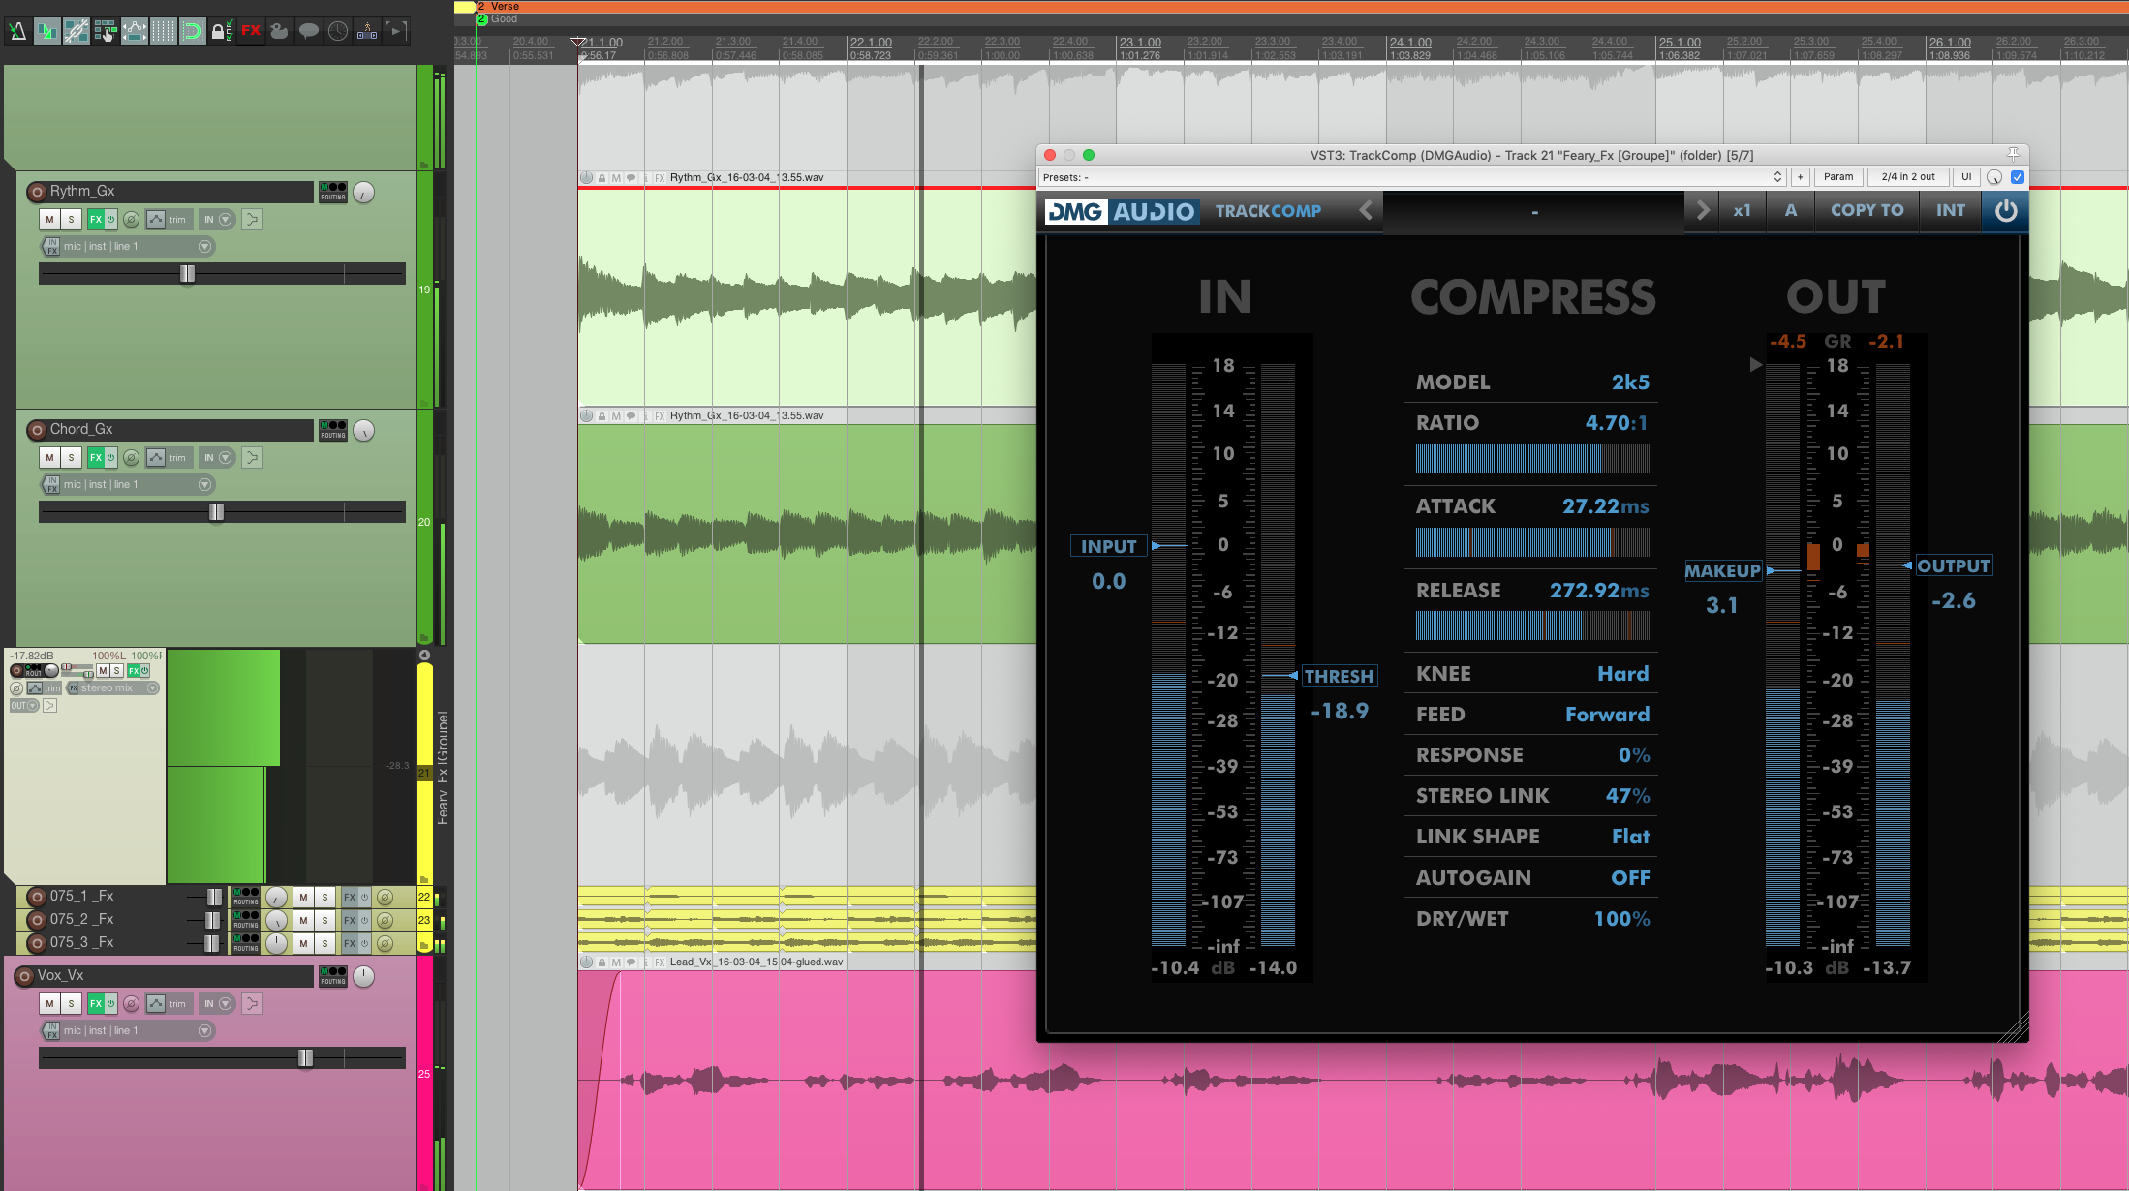Click the phase invert icon on Chord_Gx
Viewport: 2129px width, 1191px height.
(x=131, y=458)
